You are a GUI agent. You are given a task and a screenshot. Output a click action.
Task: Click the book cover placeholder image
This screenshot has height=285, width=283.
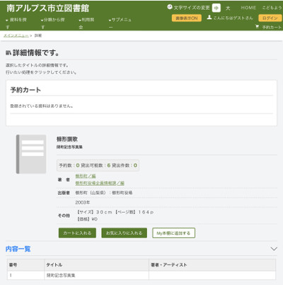[x=31, y=154]
